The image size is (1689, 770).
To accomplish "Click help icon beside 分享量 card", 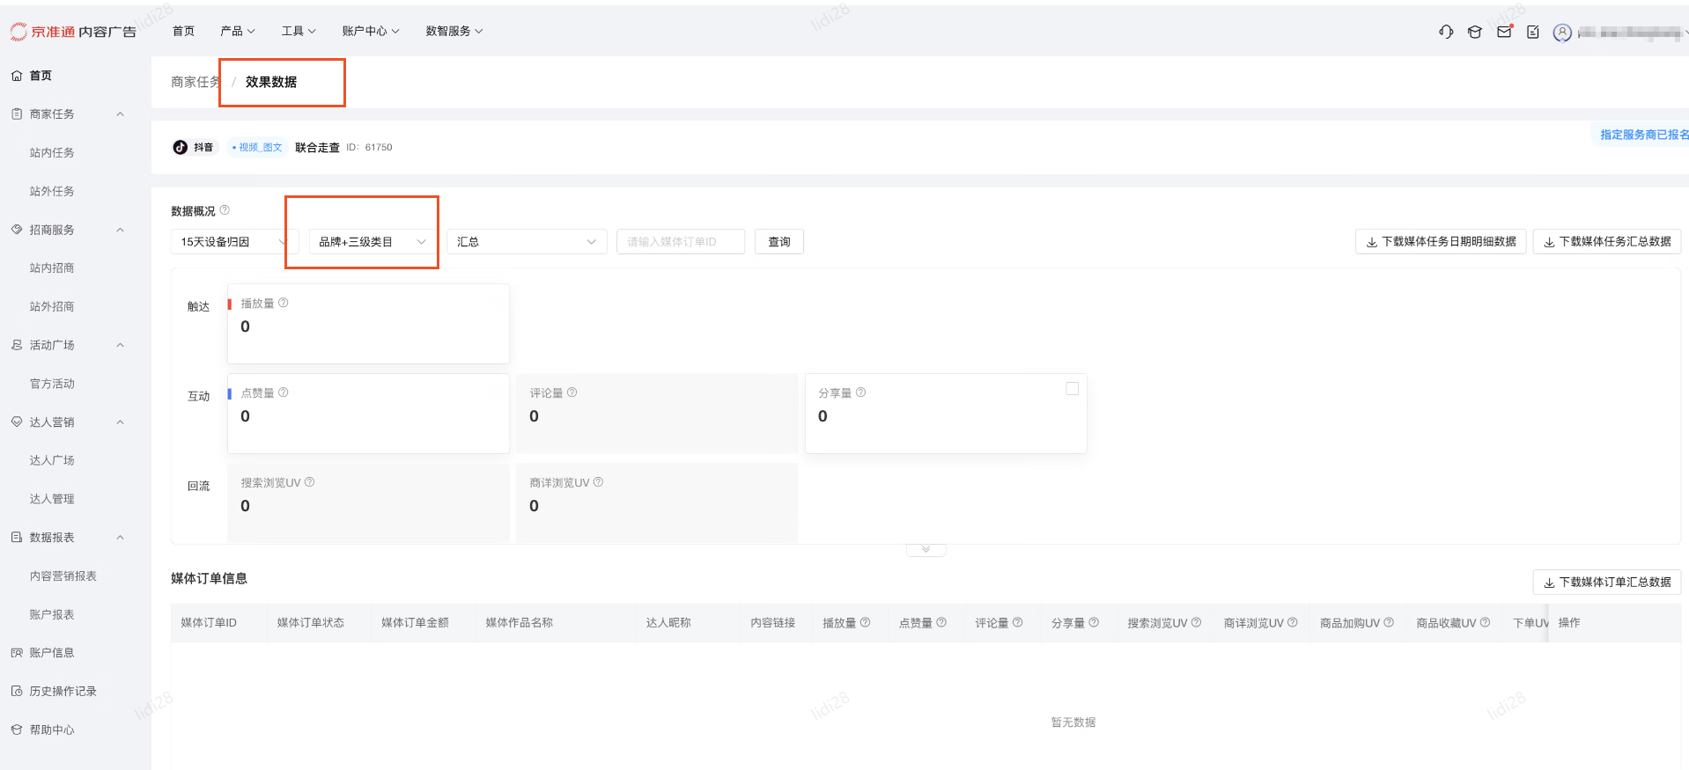I will 861,392.
